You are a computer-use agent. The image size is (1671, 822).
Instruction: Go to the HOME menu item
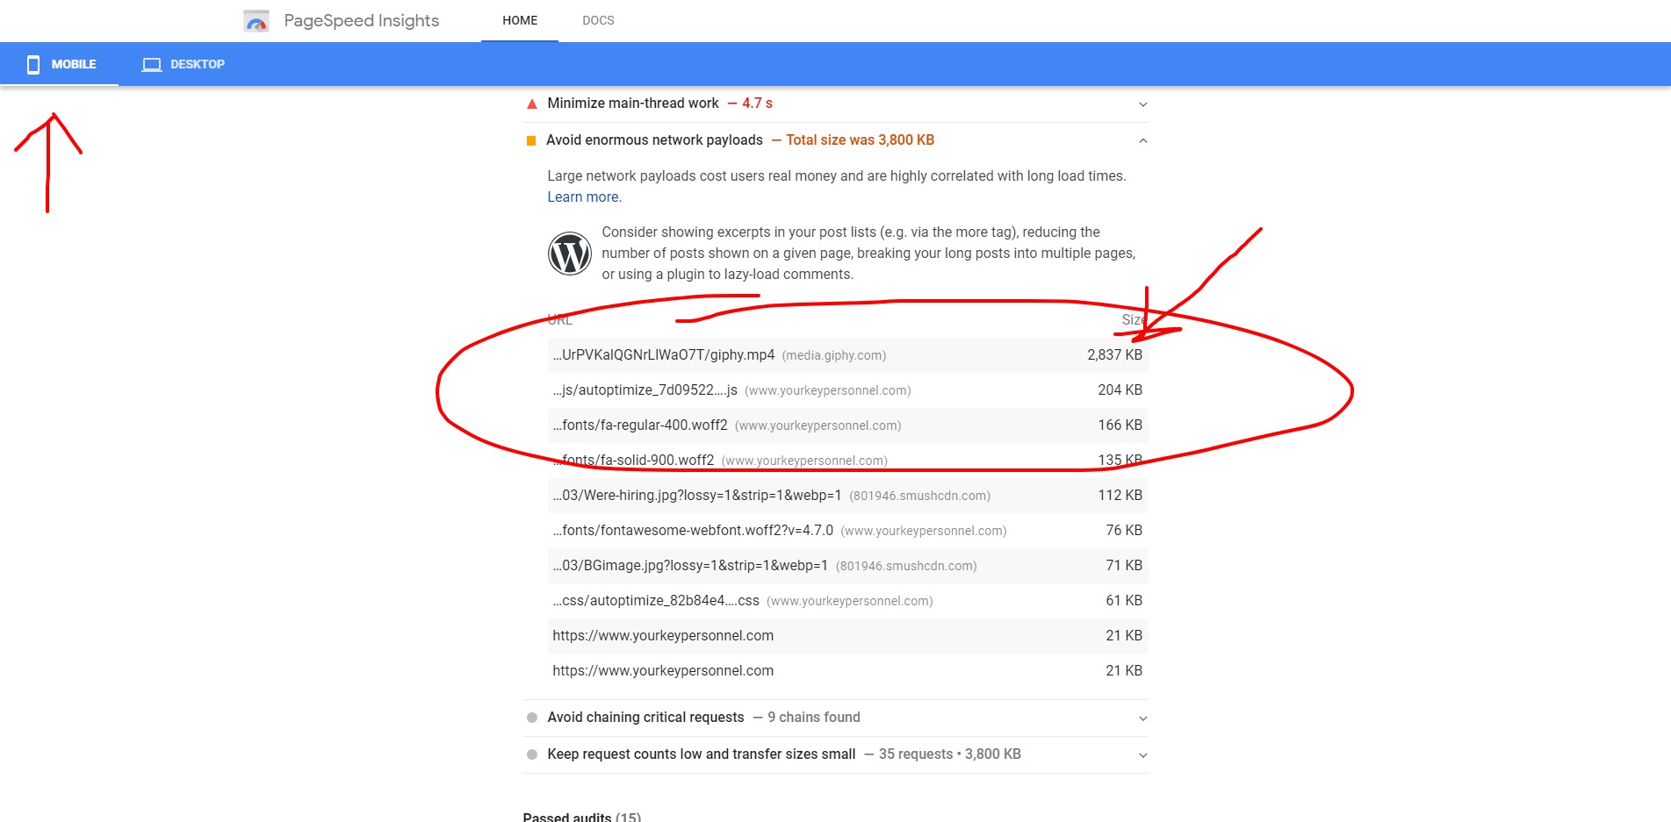tap(520, 20)
